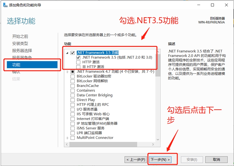
Task: Go to 服务器选择 step in sidebar
Action: click(22, 51)
